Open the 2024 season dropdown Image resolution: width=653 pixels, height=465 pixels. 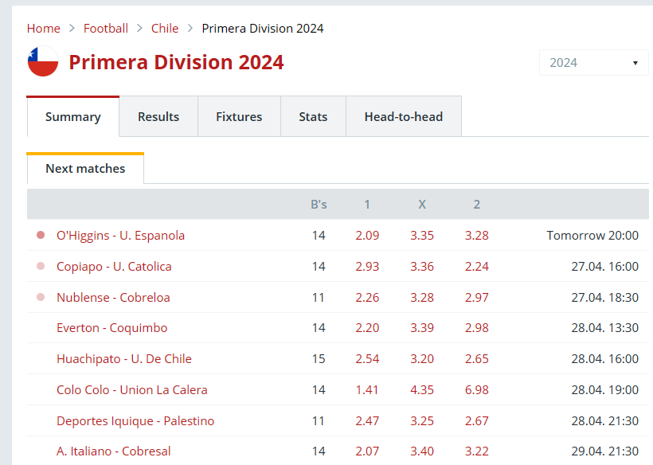point(593,62)
